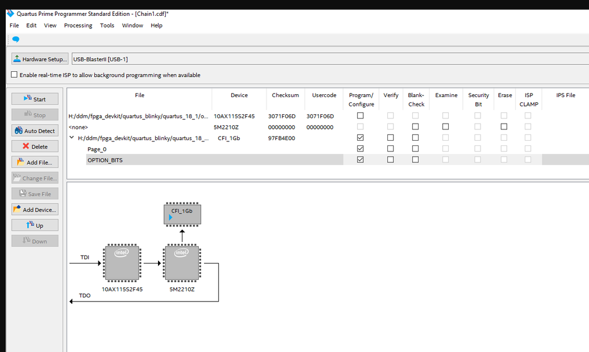Open the Add Device dialog
The width and height of the screenshot is (589, 352).
pyautogui.click(x=35, y=209)
